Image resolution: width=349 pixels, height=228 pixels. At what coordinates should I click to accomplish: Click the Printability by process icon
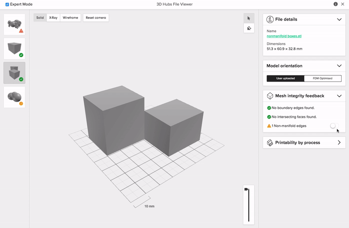[270, 143]
